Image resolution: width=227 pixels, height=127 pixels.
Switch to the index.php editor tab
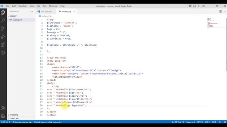[66, 11]
